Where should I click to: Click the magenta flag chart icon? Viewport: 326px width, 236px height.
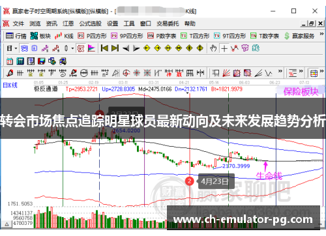click(x=91, y=48)
